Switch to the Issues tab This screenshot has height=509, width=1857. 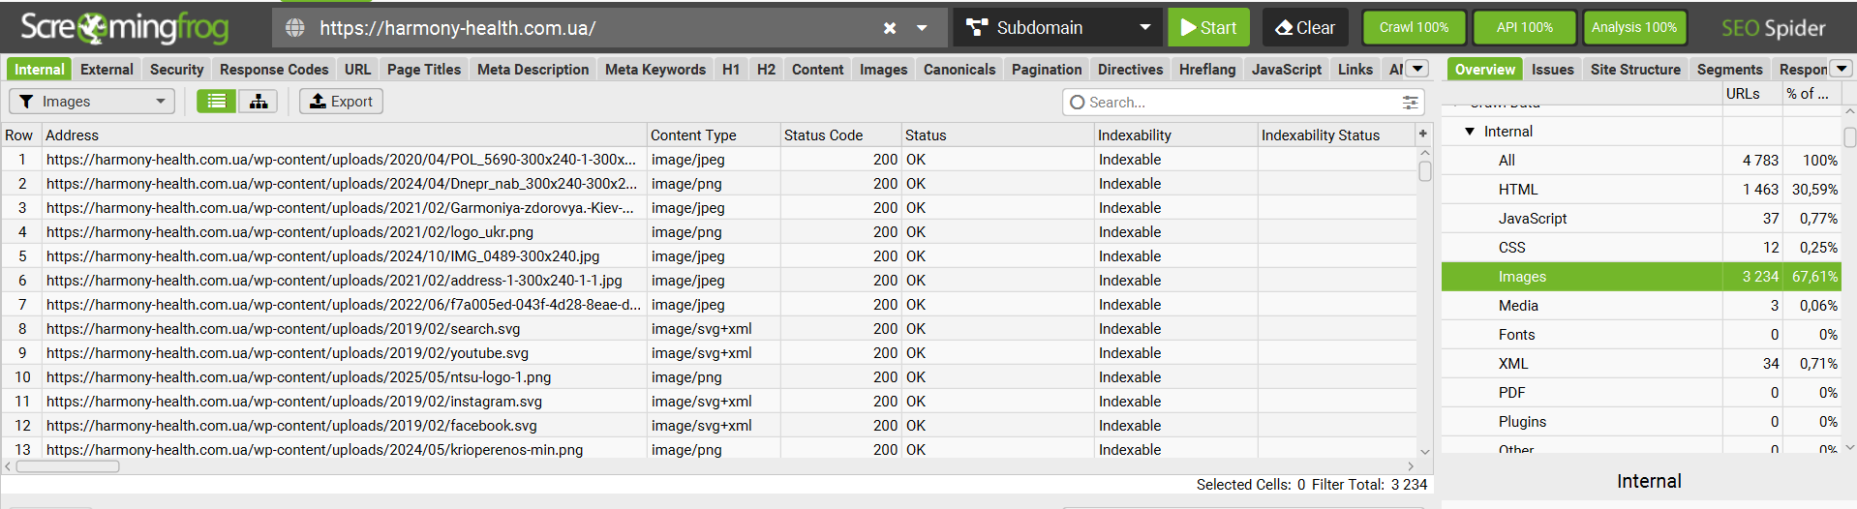(x=1552, y=70)
